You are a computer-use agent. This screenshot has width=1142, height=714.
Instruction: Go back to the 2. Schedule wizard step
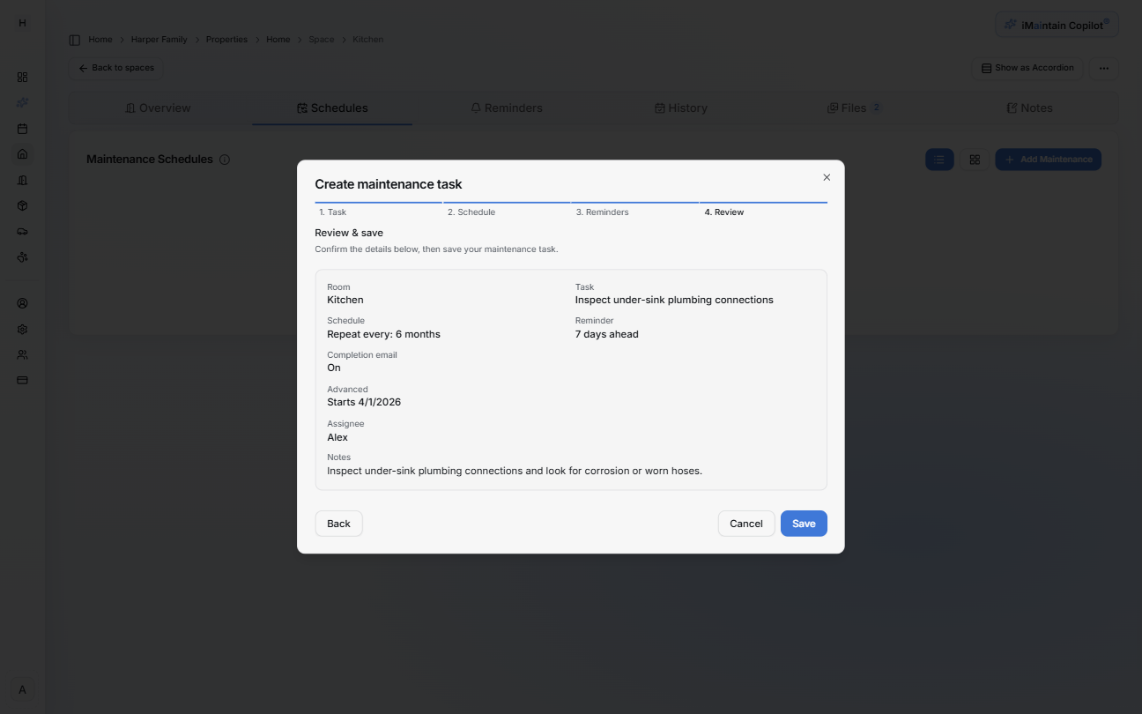click(x=472, y=212)
